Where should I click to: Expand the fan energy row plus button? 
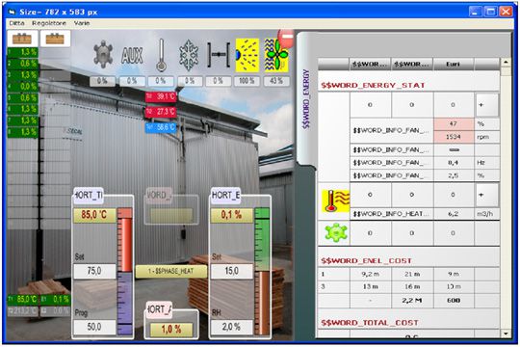coord(487,105)
